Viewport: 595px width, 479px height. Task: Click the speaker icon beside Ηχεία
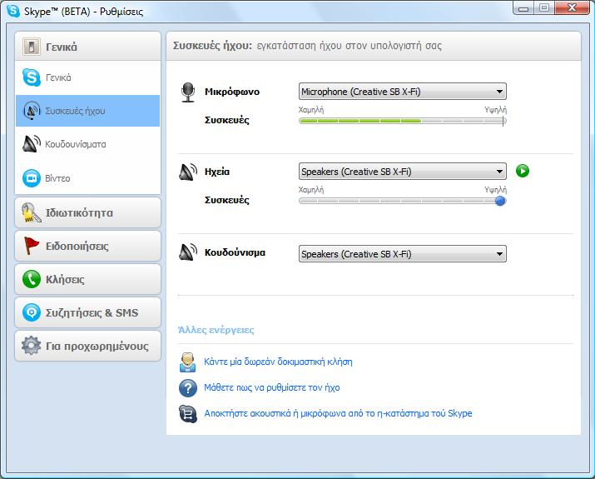click(x=188, y=172)
